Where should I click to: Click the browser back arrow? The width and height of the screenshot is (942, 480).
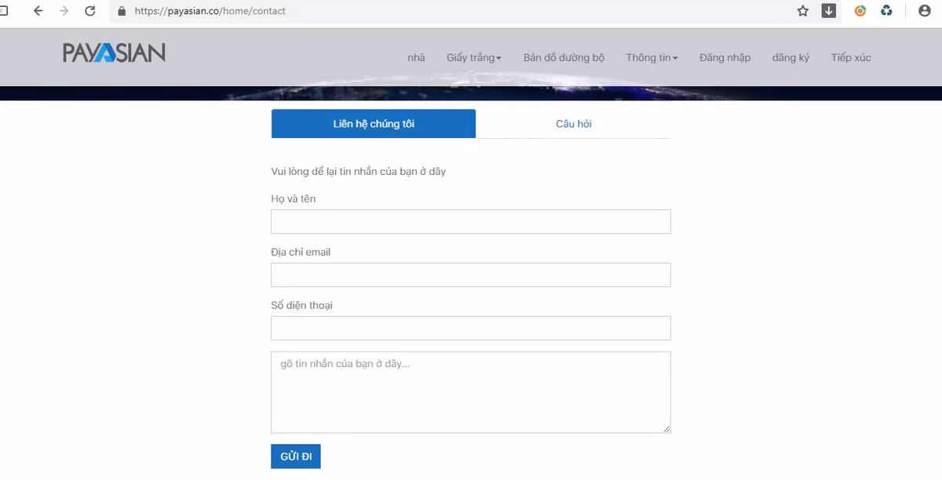pyautogui.click(x=38, y=11)
